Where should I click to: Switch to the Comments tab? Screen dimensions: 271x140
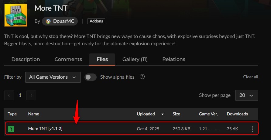pos(68,59)
